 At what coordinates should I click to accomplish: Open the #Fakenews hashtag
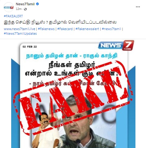(46, 29)
